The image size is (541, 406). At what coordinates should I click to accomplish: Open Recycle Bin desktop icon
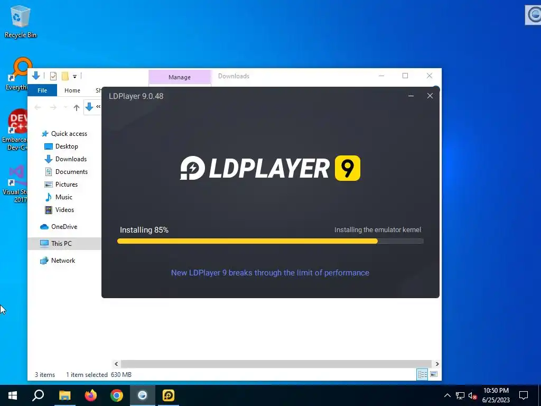coord(21,21)
